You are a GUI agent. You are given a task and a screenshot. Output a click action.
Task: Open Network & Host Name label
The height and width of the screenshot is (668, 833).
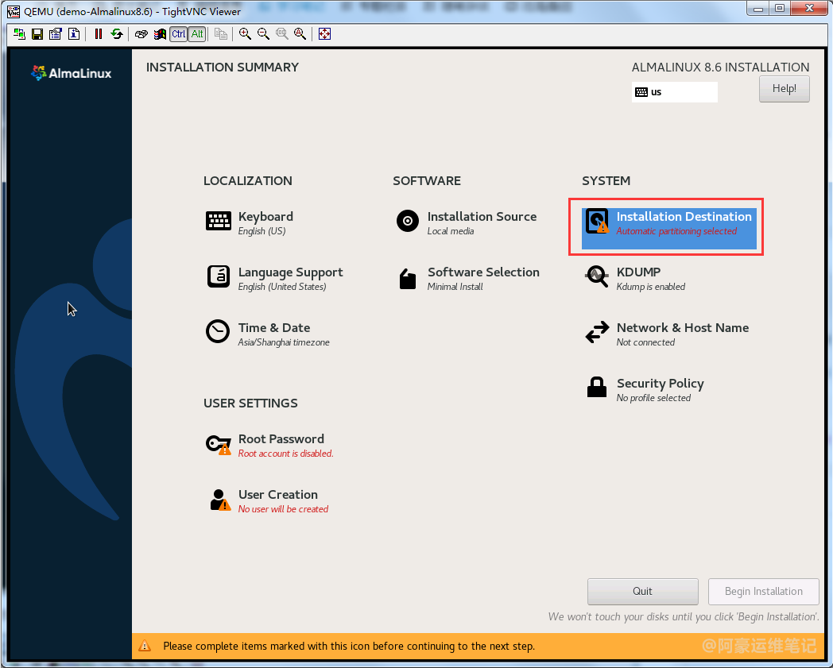(683, 327)
